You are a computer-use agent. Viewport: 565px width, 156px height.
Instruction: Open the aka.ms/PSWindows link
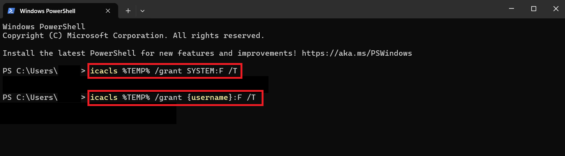(x=357, y=53)
